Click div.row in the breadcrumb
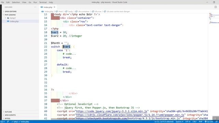The width and height of the screenshot is (219, 123). point(98,11)
